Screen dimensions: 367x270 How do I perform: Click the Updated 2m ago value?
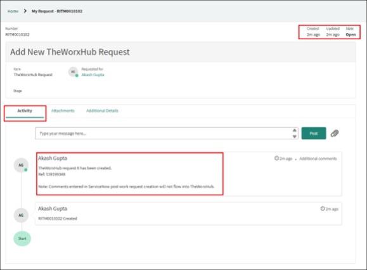[333, 35]
